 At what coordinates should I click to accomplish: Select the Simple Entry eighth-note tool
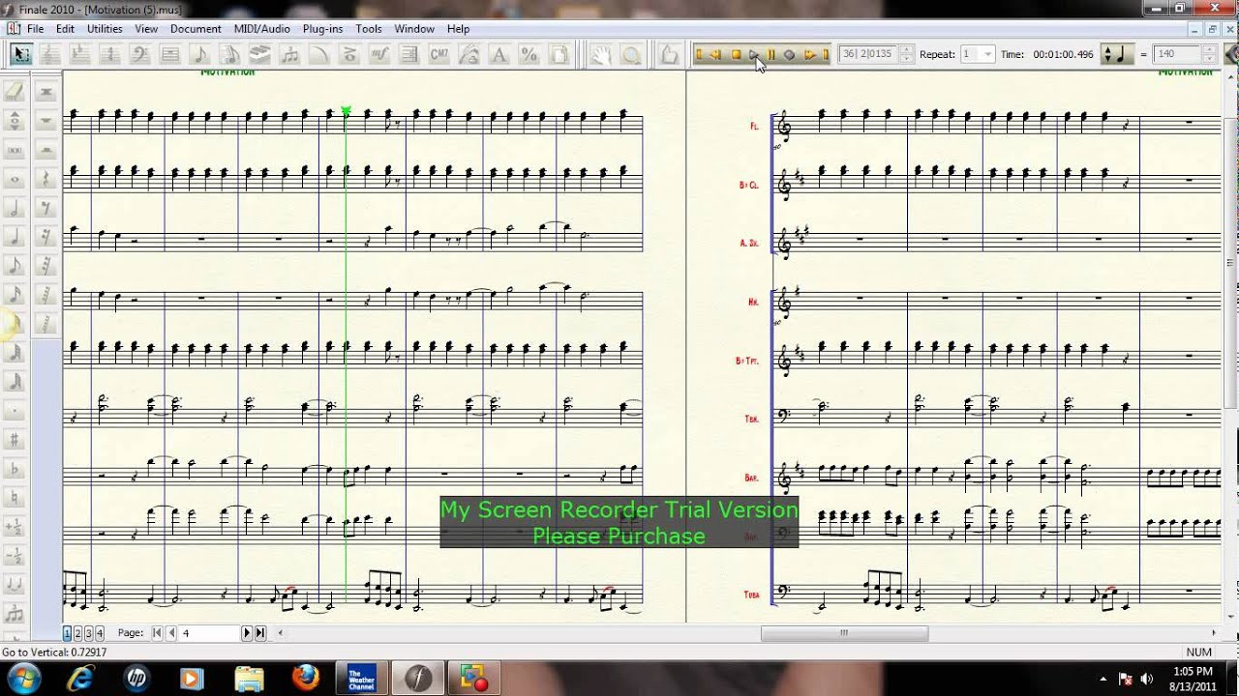tap(199, 54)
